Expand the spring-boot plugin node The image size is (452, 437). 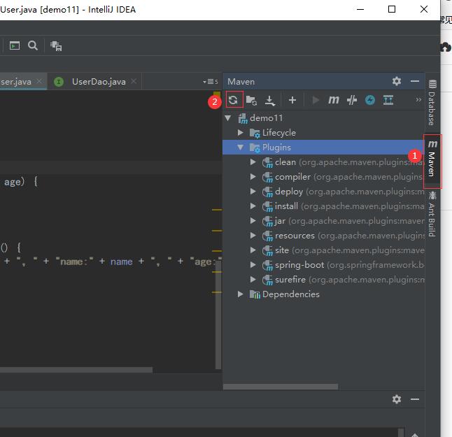253,265
